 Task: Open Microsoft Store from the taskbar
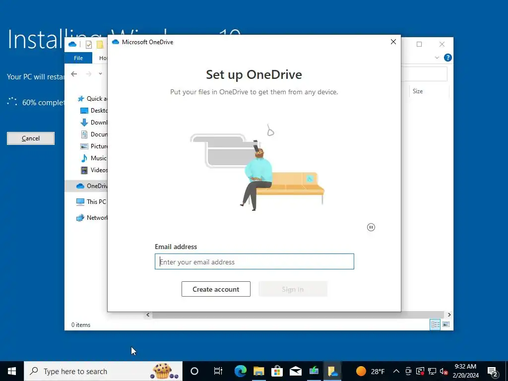[x=277, y=371]
